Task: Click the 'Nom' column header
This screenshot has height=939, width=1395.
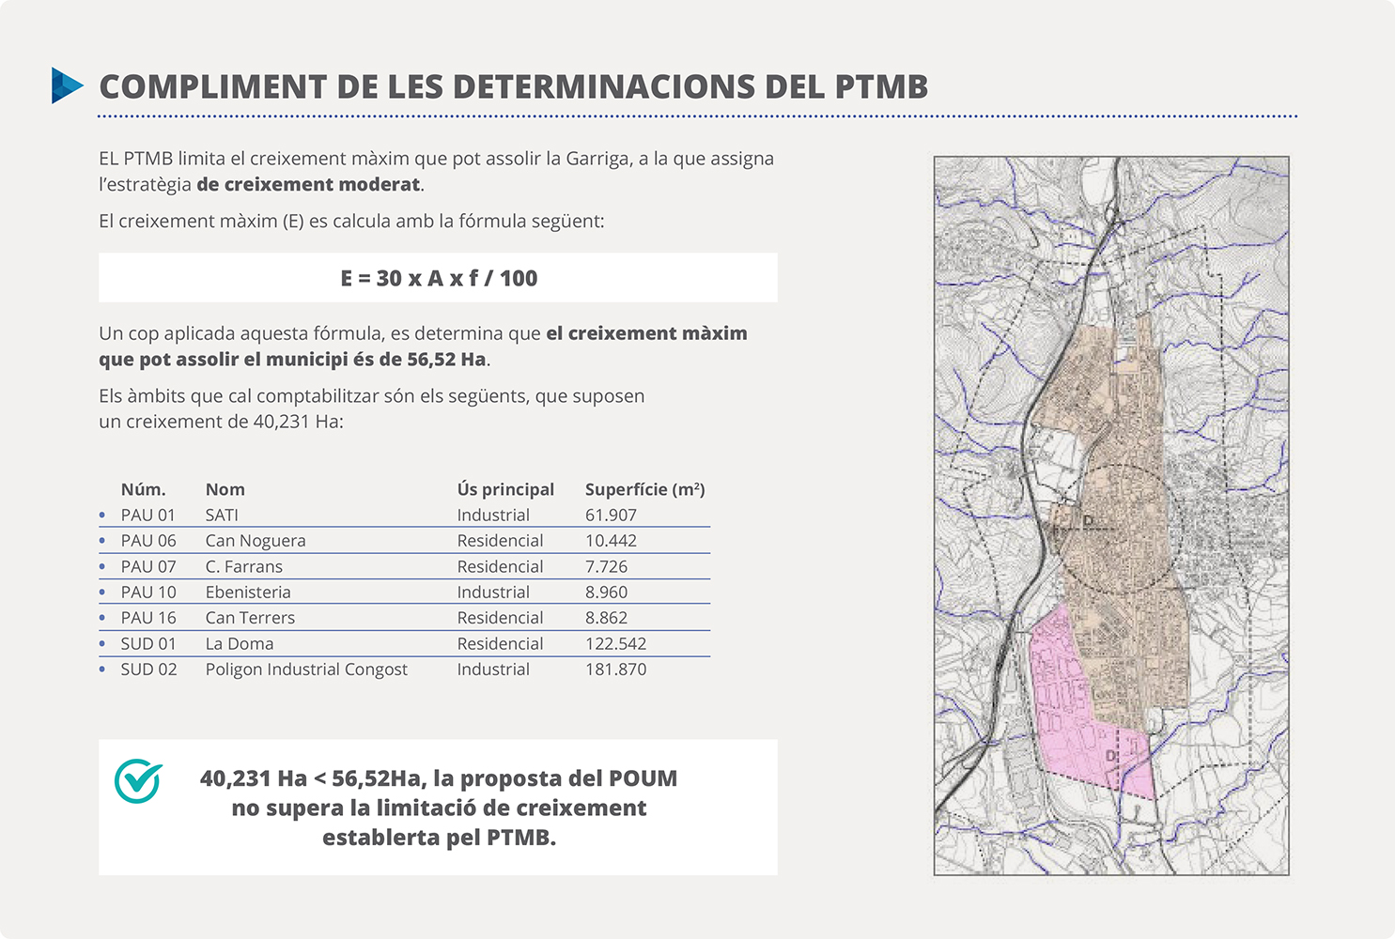Action: 225,489
